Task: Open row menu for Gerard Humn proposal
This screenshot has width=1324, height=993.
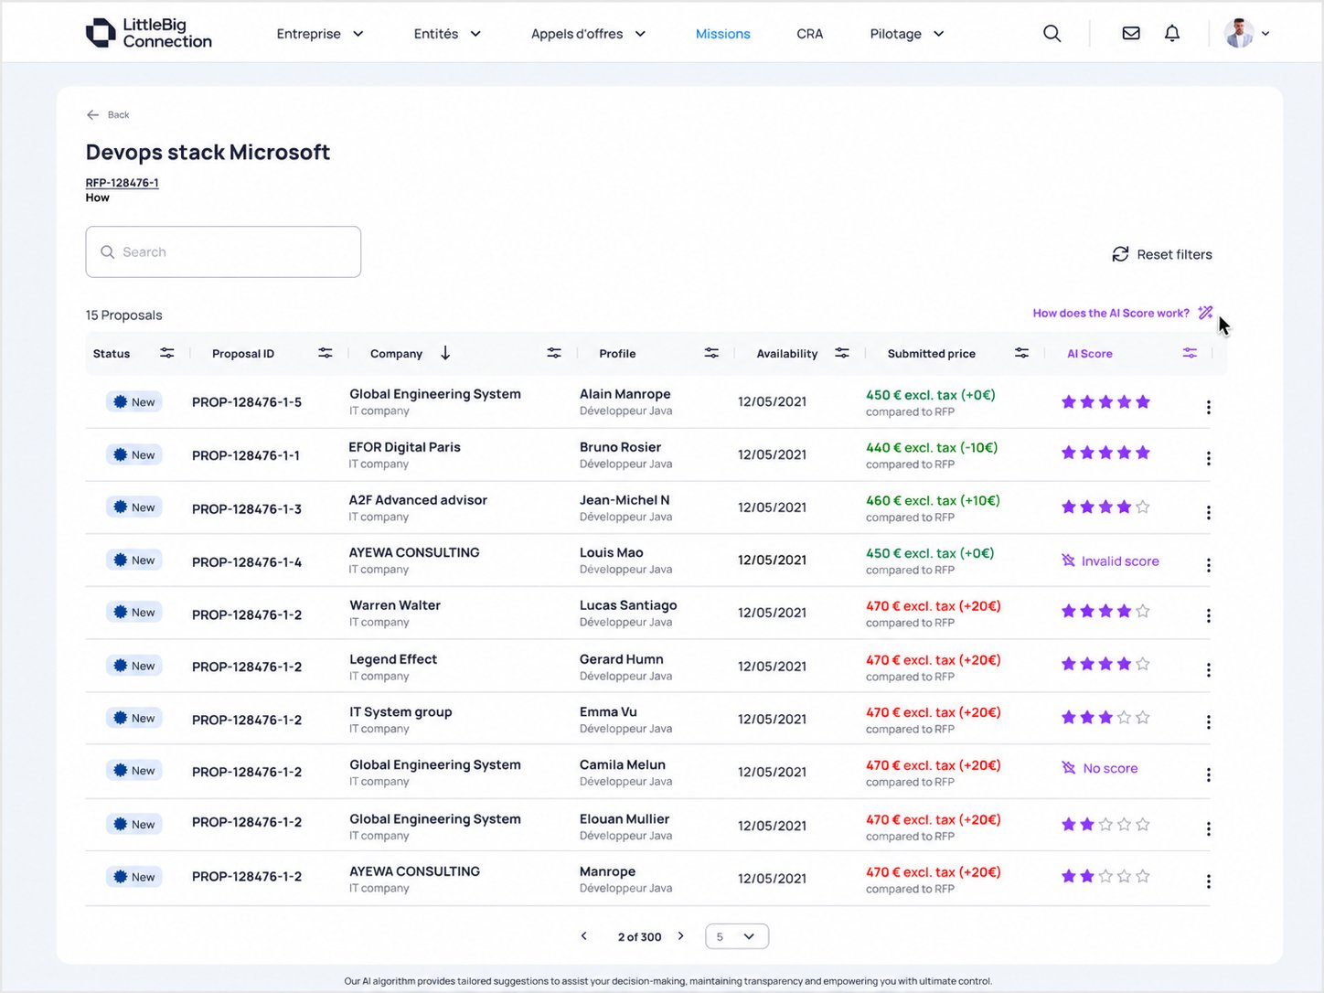Action: point(1209,670)
